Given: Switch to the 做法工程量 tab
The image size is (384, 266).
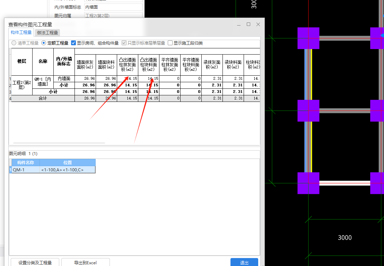Looking at the screenshot, I should click(x=47, y=33).
